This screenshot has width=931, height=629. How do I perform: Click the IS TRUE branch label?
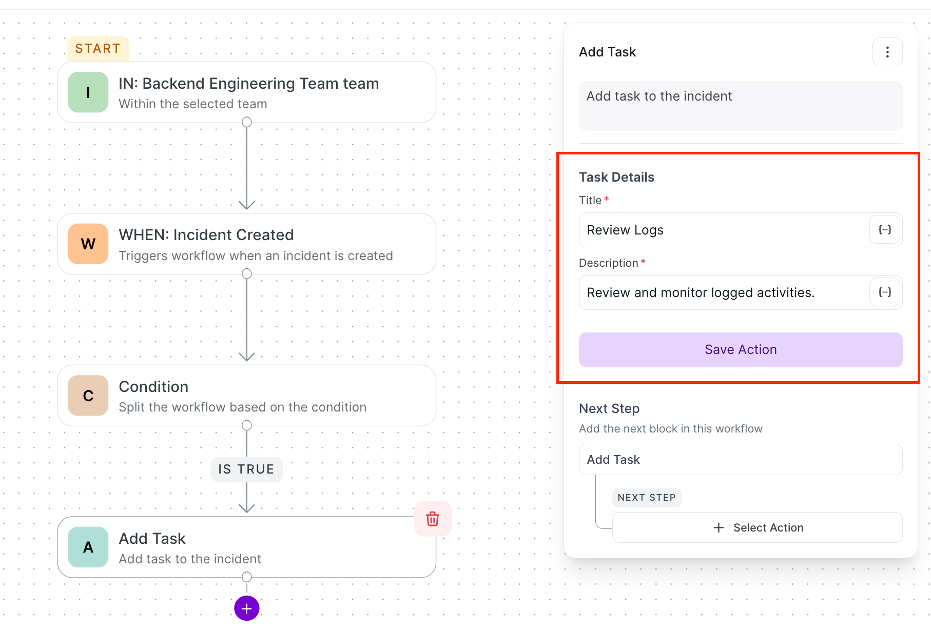(247, 469)
